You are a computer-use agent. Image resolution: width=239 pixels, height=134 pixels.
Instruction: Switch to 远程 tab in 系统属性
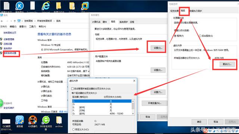(x=132, y=22)
